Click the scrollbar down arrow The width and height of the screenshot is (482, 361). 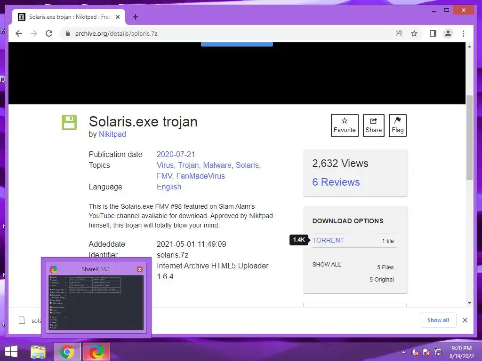click(x=469, y=303)
